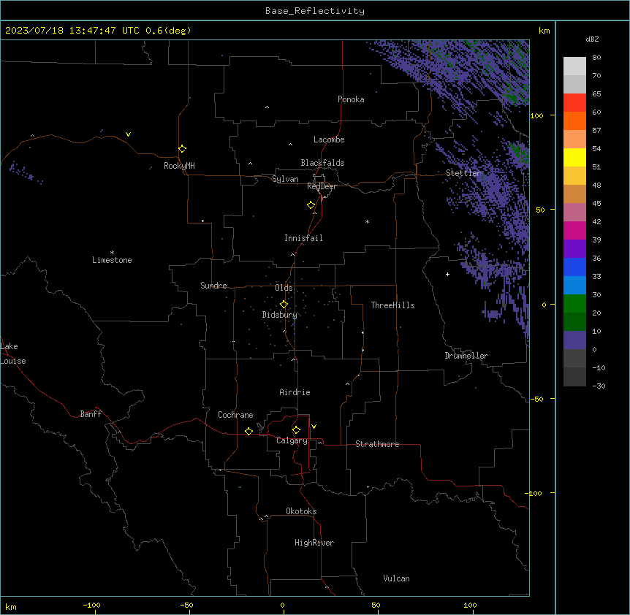Click the red 65 dBZ legend swatch
The width and height of the screenshot is (630, 615).
pyautogui.click(x=574, y=102)
